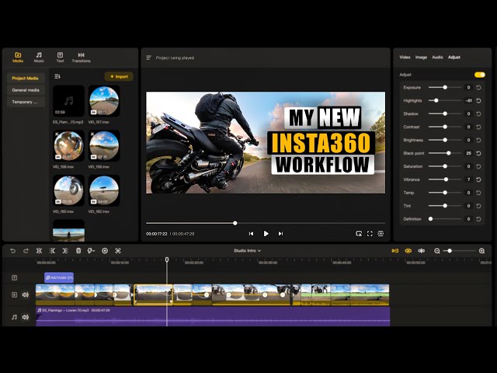
Task: Trim the clip start to the playhead
Action: pyautogui.click(x=52, y=251)
